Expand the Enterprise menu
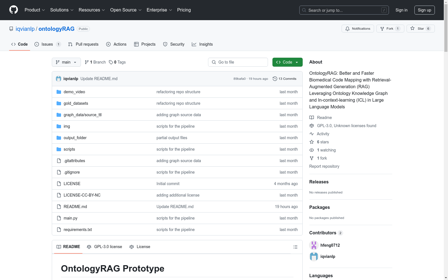 pyautogui.click(x=159, y=10)
